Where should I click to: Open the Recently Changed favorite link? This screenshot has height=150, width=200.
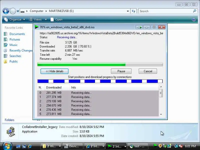[x=21, y=50]
